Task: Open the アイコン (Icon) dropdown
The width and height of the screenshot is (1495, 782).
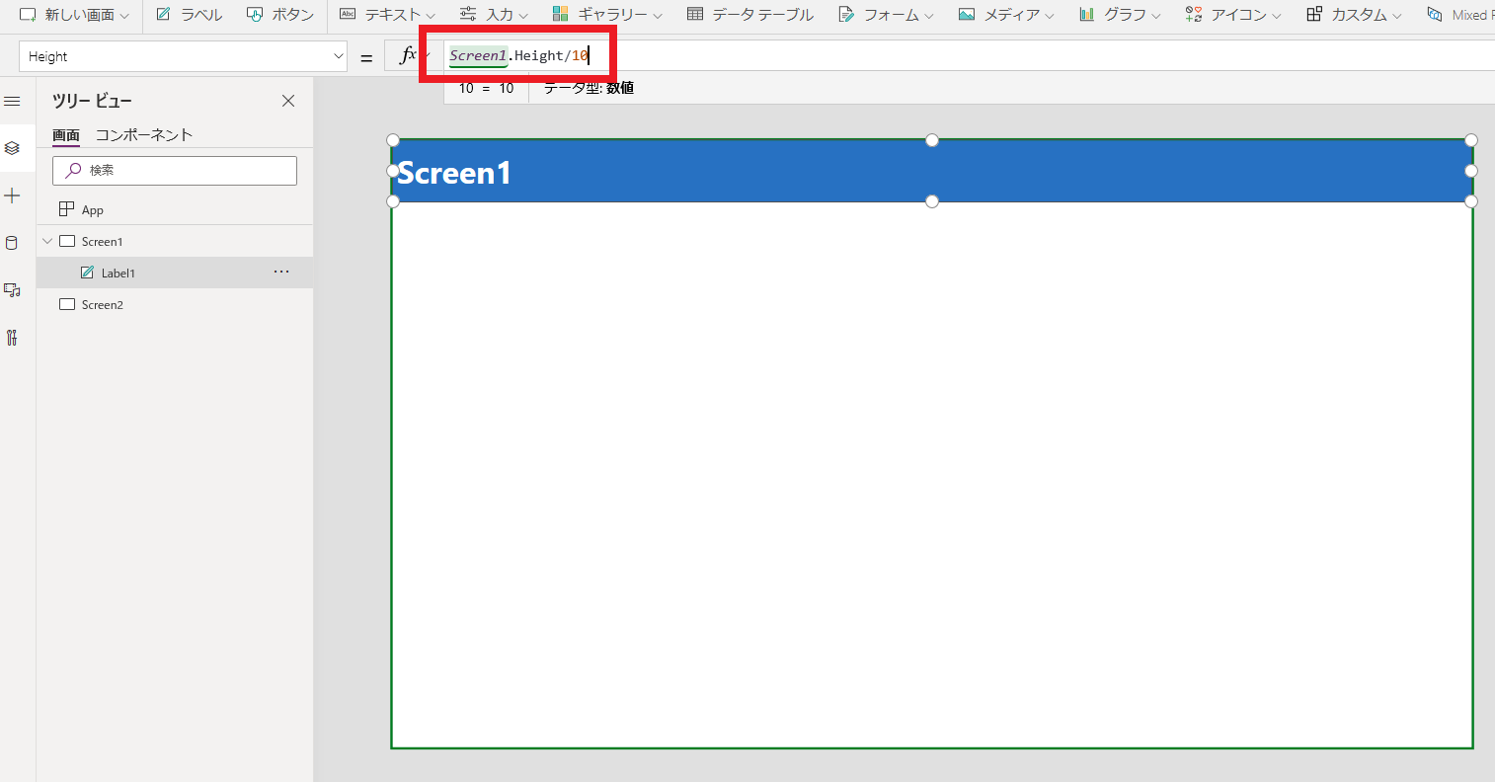Action: (1233, 15)
